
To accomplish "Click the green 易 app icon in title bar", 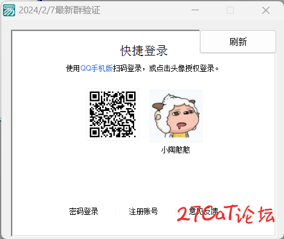I will pyautogui.click(x=9, y=10).
